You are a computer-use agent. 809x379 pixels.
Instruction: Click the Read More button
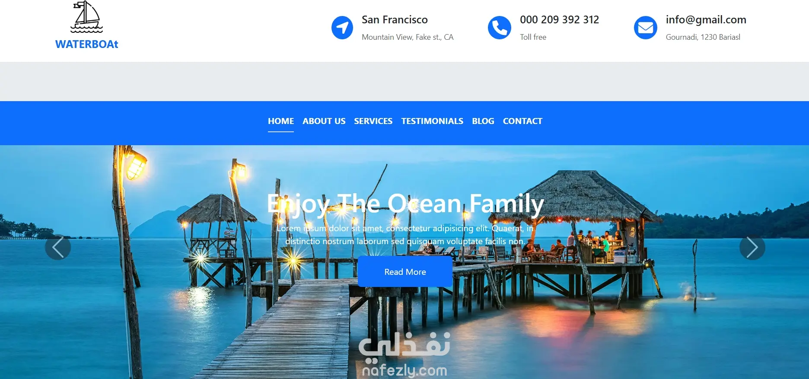click(405, 272)
